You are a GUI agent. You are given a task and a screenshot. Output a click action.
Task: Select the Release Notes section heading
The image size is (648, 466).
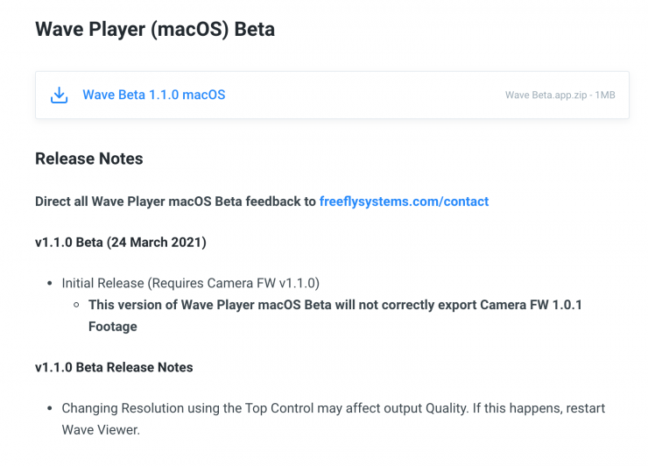pyautogui.click(x=88, y=159)
